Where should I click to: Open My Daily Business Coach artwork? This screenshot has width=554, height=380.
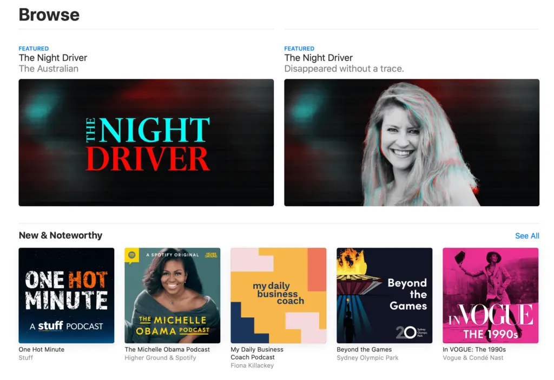(x=279, y=295)
